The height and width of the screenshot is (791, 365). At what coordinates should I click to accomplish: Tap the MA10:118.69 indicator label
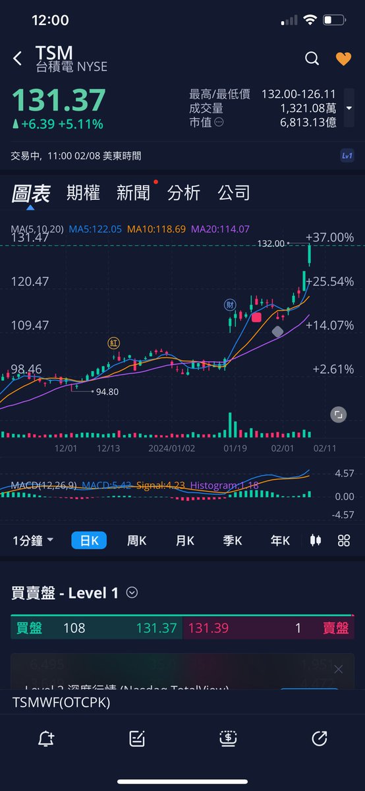click(155, 229)
